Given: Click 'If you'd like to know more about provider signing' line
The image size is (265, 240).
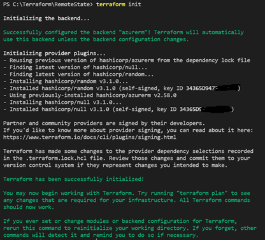Looking at the screenshot, I should (x=128, y=130).
